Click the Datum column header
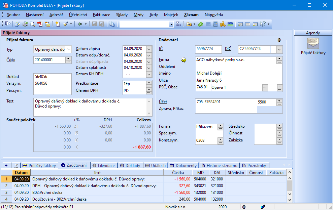Viewport: 333px width, 210px height. tap(21, 172)
